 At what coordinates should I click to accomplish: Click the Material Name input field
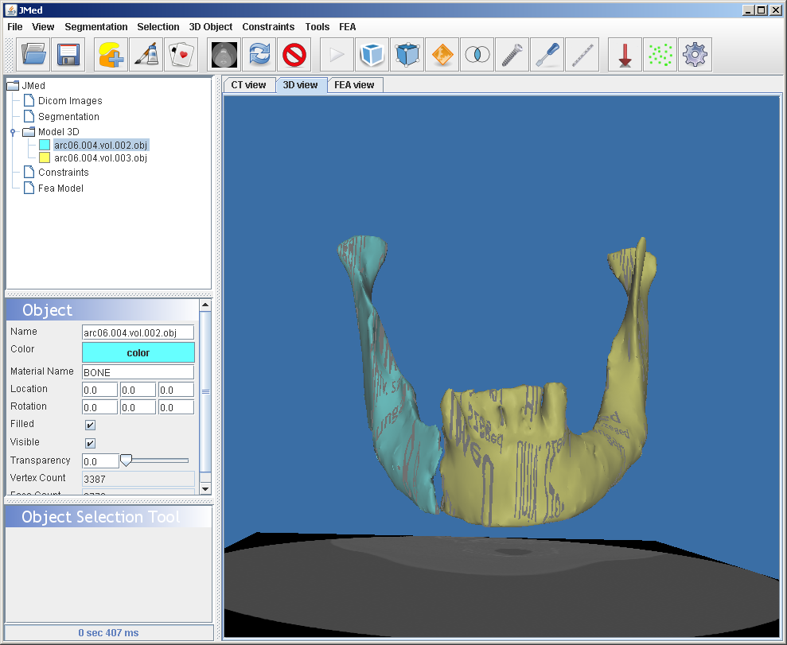[x=138, y=372]
